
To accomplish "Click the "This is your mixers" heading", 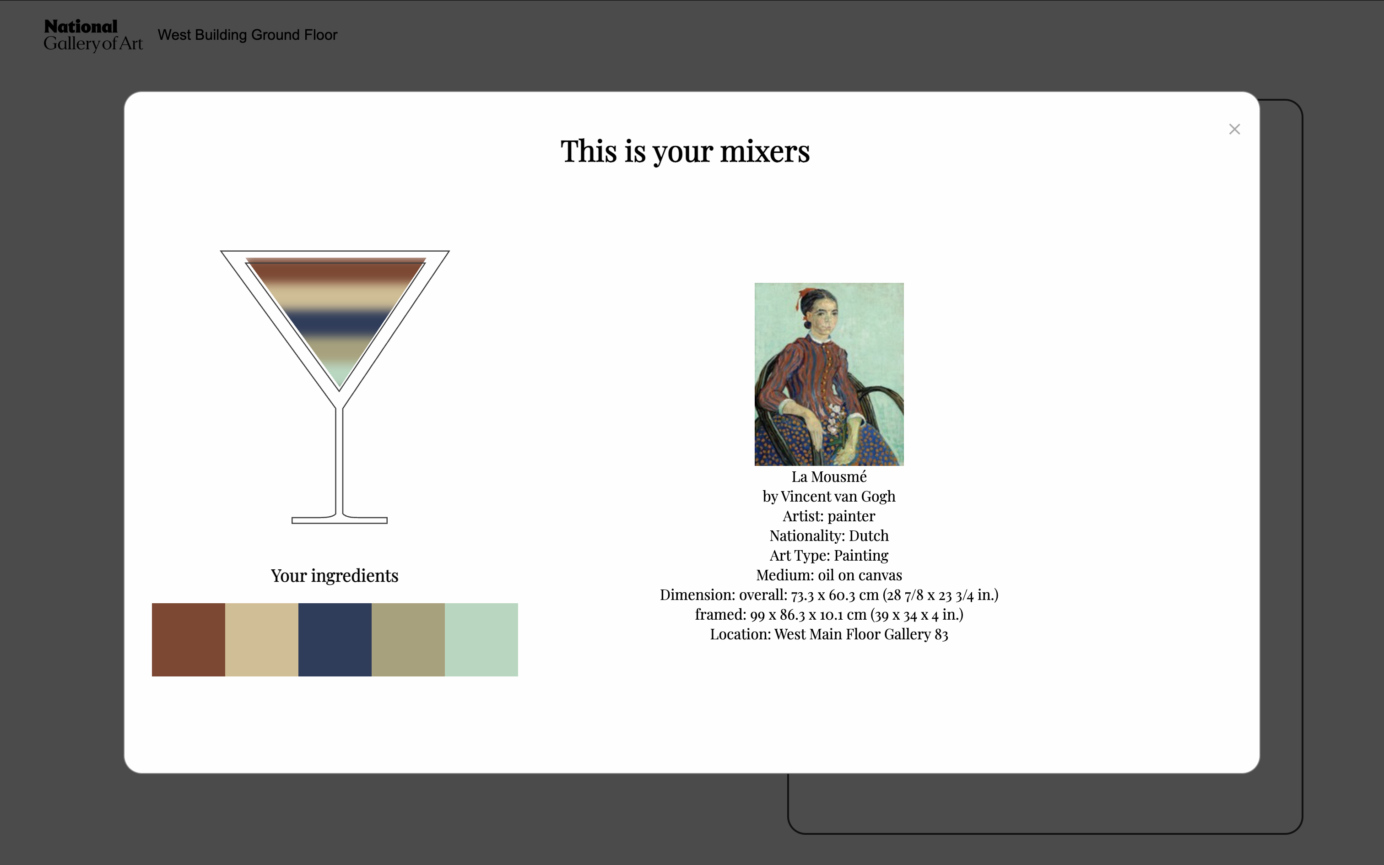I will pyautogui.click(x=685, y=151).
